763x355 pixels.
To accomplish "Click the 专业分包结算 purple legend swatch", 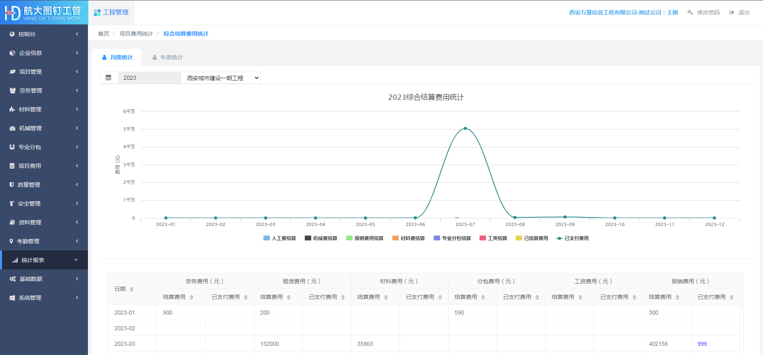I will pos(437,238).
